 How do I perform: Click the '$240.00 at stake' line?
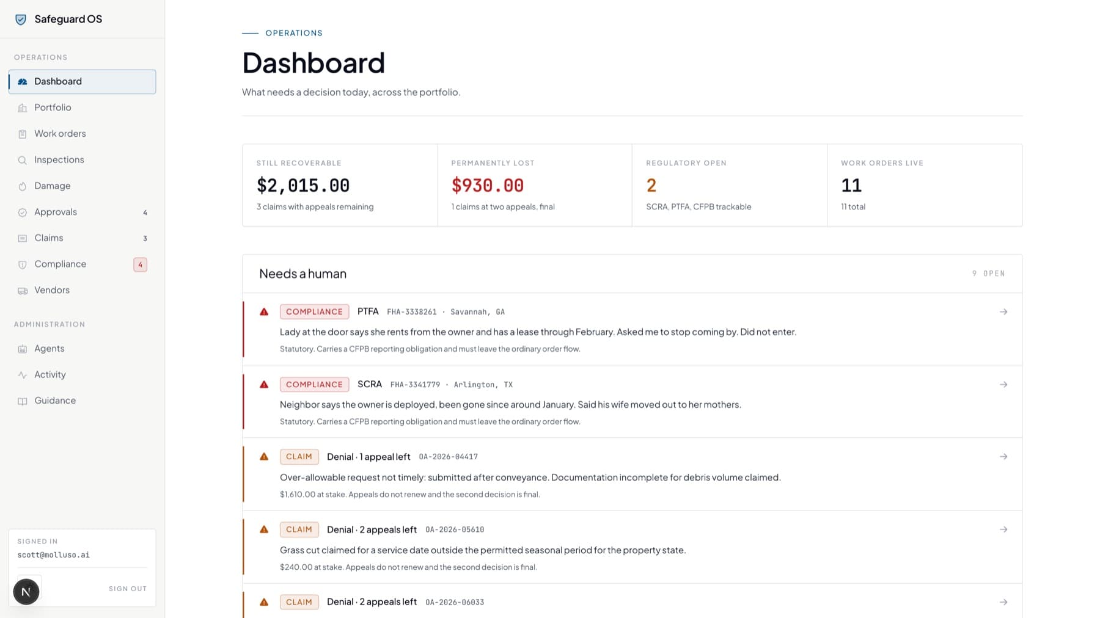tap(408, 567)
